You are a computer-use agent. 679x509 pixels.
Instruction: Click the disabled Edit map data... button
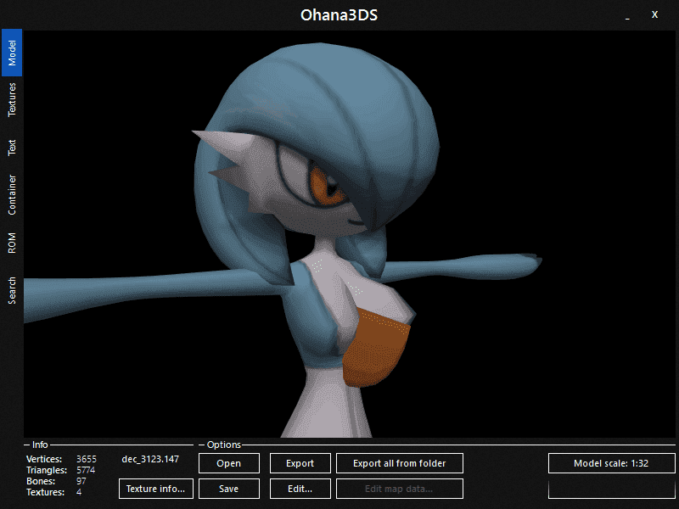400,489
